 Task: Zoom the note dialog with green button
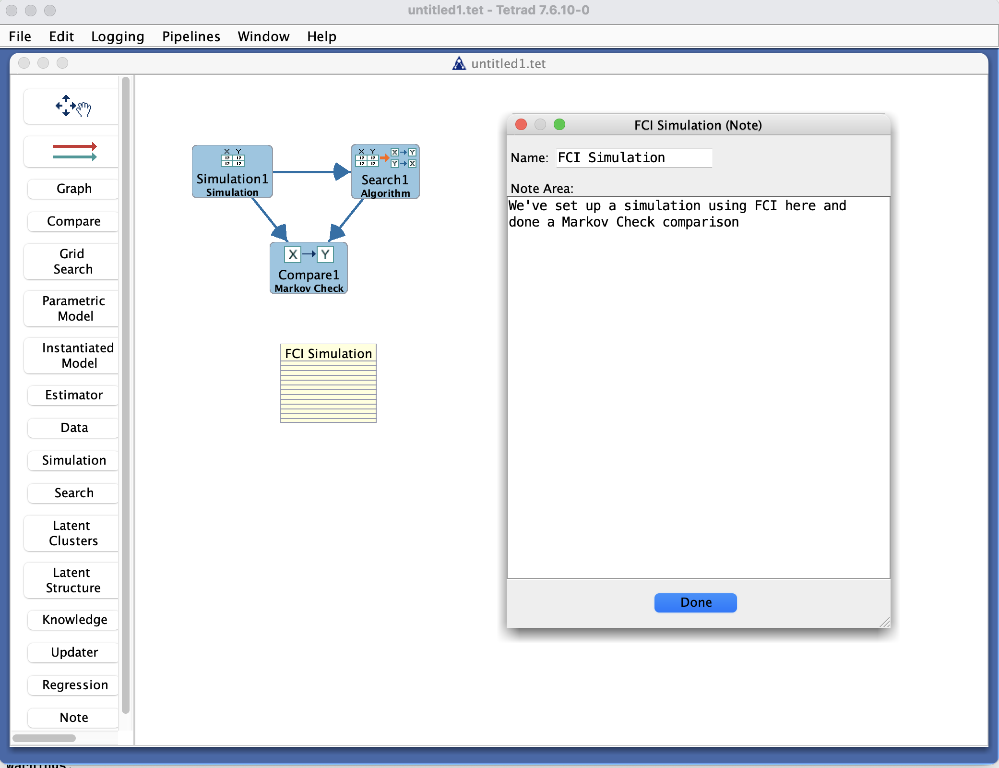coord(559,125)
